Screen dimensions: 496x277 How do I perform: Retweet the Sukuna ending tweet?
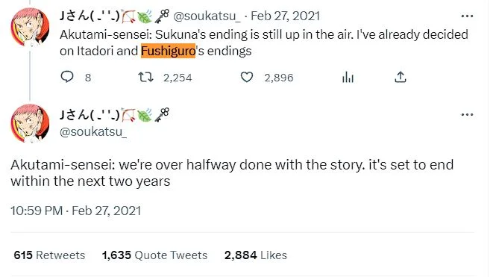pos(146,77)
